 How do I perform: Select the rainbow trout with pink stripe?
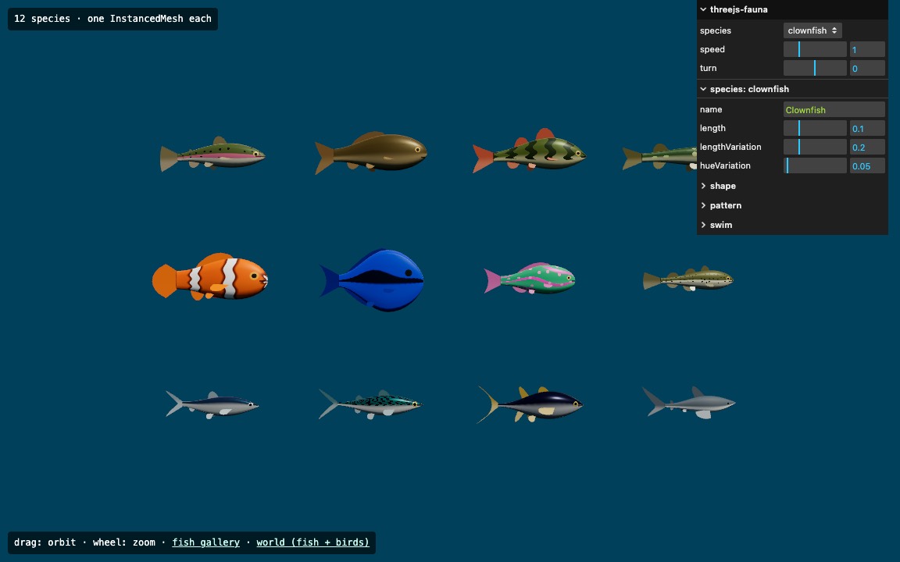point(212,155)
